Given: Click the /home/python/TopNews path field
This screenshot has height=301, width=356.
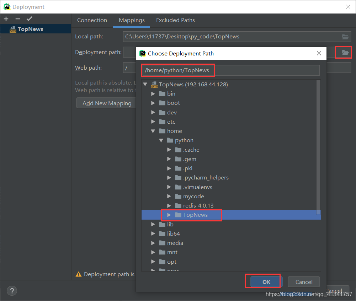Looking at the screenshot, I should click(231, 70).
